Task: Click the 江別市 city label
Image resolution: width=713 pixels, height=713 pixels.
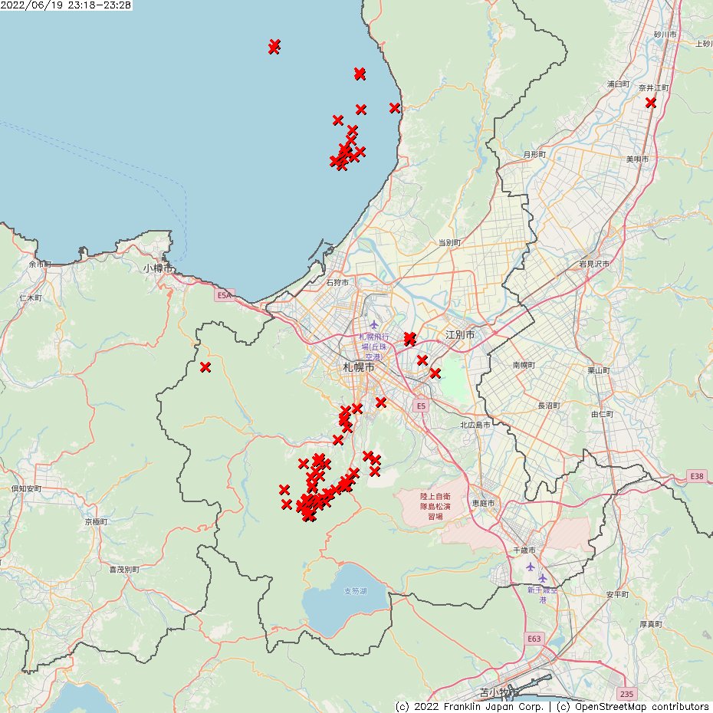Action: click(460, 335)
